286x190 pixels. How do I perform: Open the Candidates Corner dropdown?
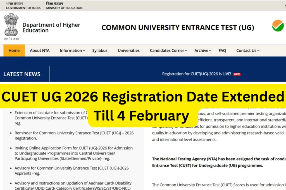(168, 50)
